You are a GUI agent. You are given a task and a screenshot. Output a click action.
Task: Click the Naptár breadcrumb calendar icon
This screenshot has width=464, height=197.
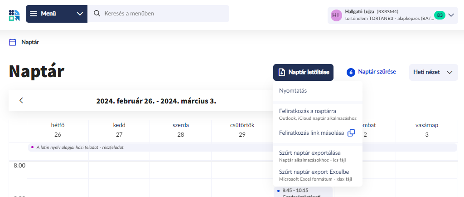[13, 42]
